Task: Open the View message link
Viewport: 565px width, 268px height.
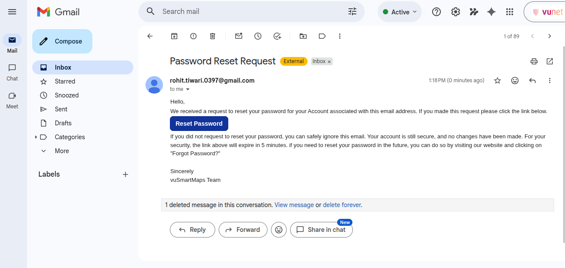Action: coord(294,205)
